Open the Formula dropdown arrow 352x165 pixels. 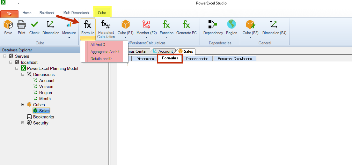(x=88, y=38)
